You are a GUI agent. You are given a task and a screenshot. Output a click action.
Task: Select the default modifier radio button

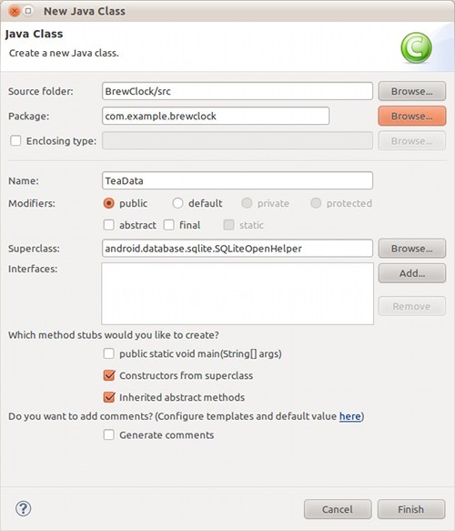click(177, 203)
